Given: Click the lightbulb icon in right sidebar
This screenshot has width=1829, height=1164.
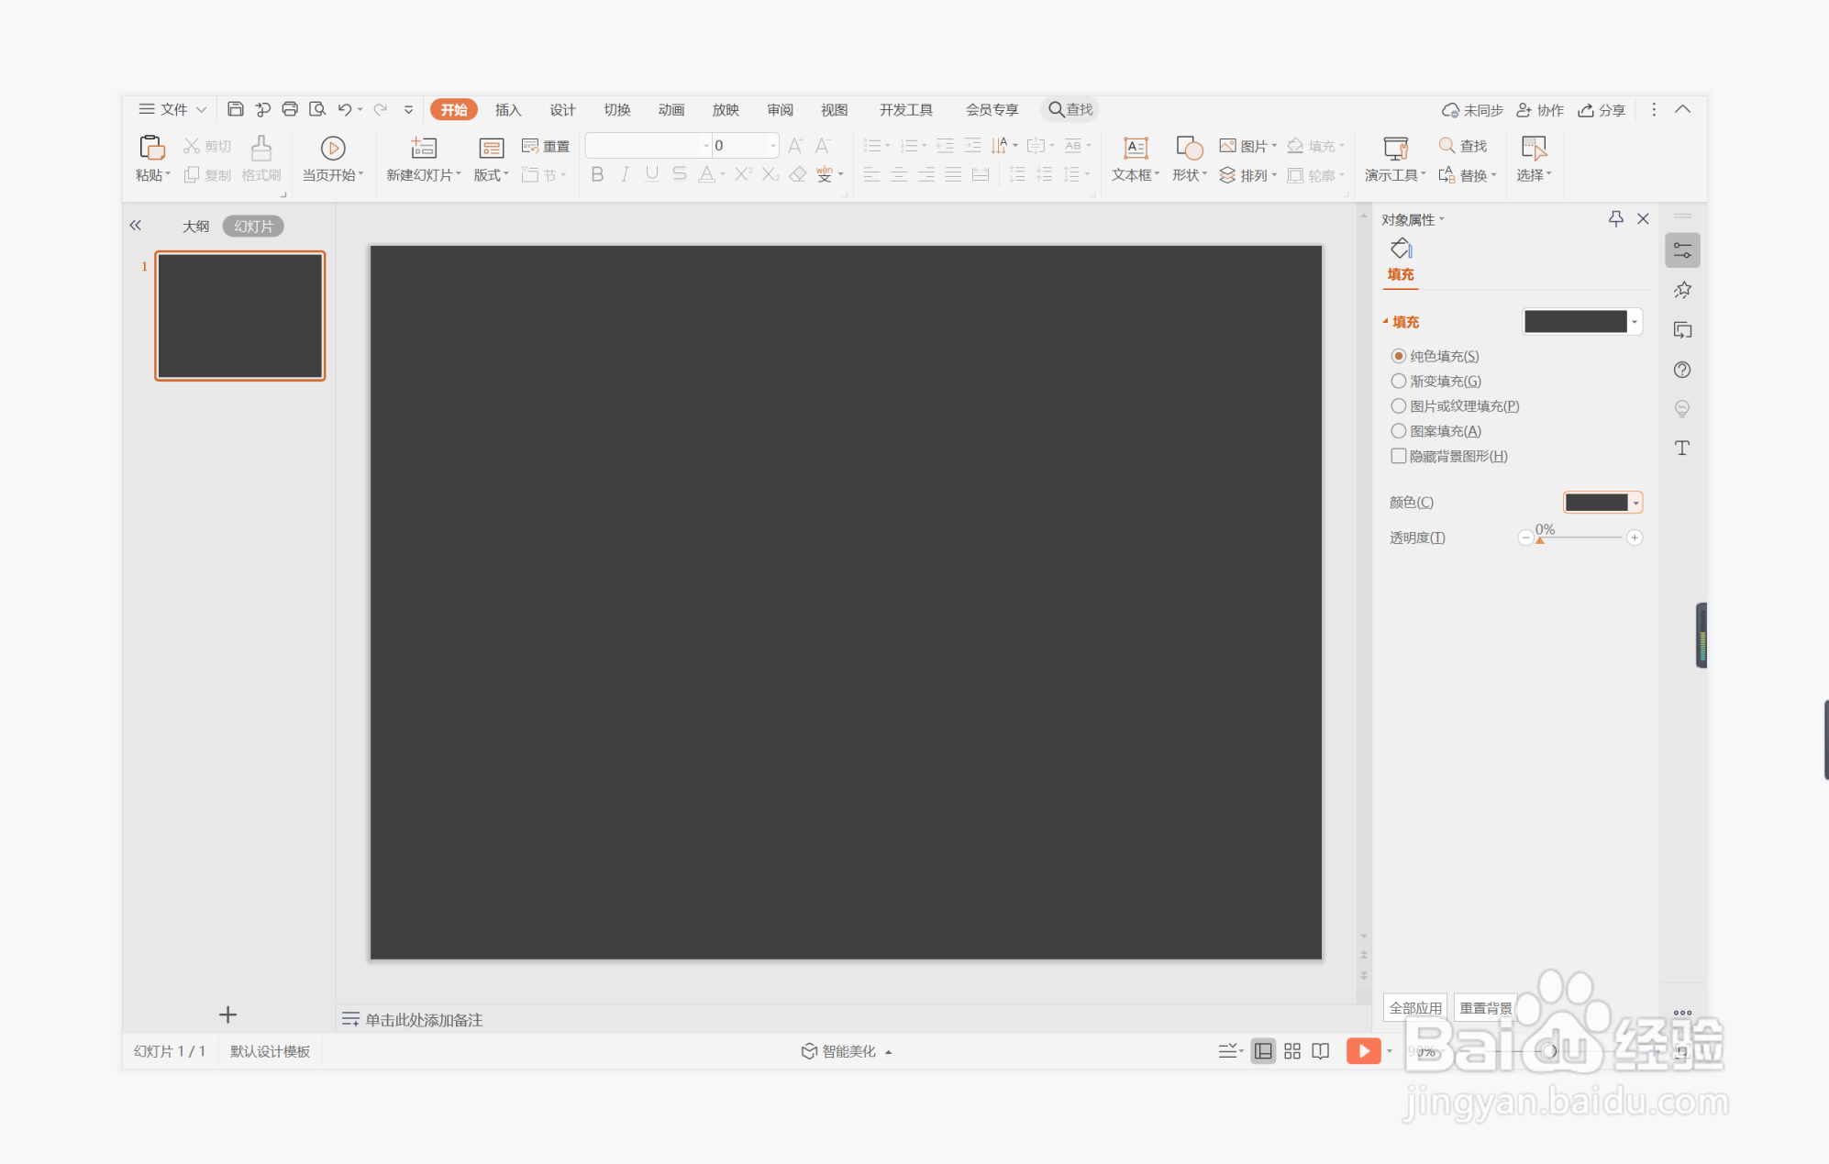Looking at the screenshot, I should coord(1682,409).
